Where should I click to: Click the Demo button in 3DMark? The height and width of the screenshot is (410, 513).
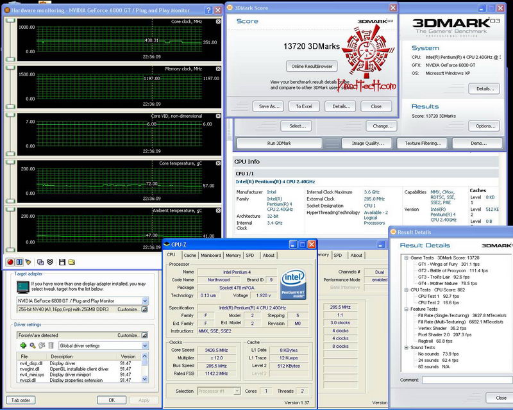pos(478,143)
